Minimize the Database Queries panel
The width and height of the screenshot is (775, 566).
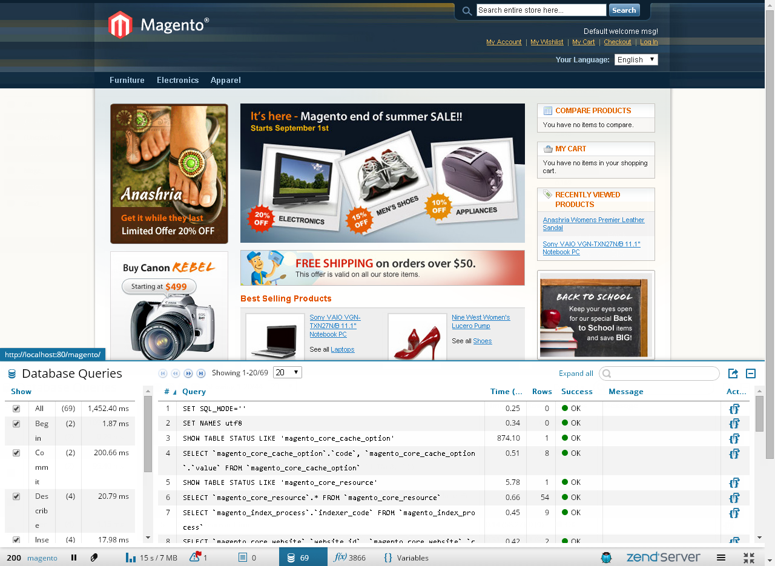coord(751,373)
